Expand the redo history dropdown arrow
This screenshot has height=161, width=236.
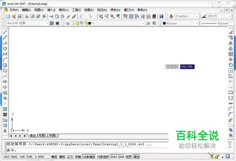coord(95,16)
